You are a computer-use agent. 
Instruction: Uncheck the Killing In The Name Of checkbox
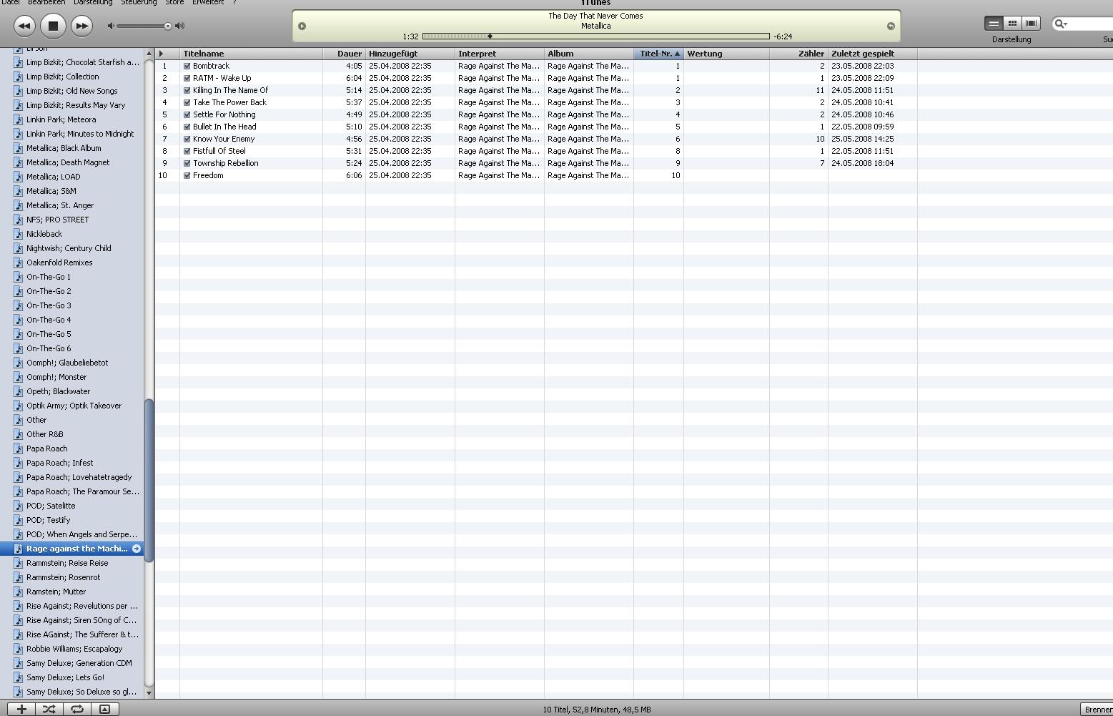tap(187, 90)
